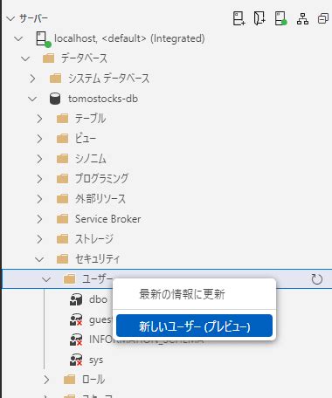The height and width of the screenshot is (398, 332).
Task: Expand the システム データベース node chevron
Action: pos(32,79)
